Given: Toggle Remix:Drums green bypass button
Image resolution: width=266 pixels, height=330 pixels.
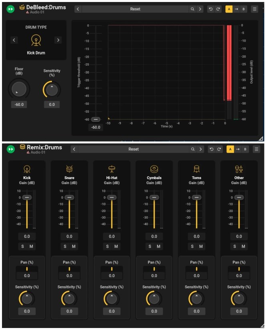Looking at the screenshot, I should (10, 149).
